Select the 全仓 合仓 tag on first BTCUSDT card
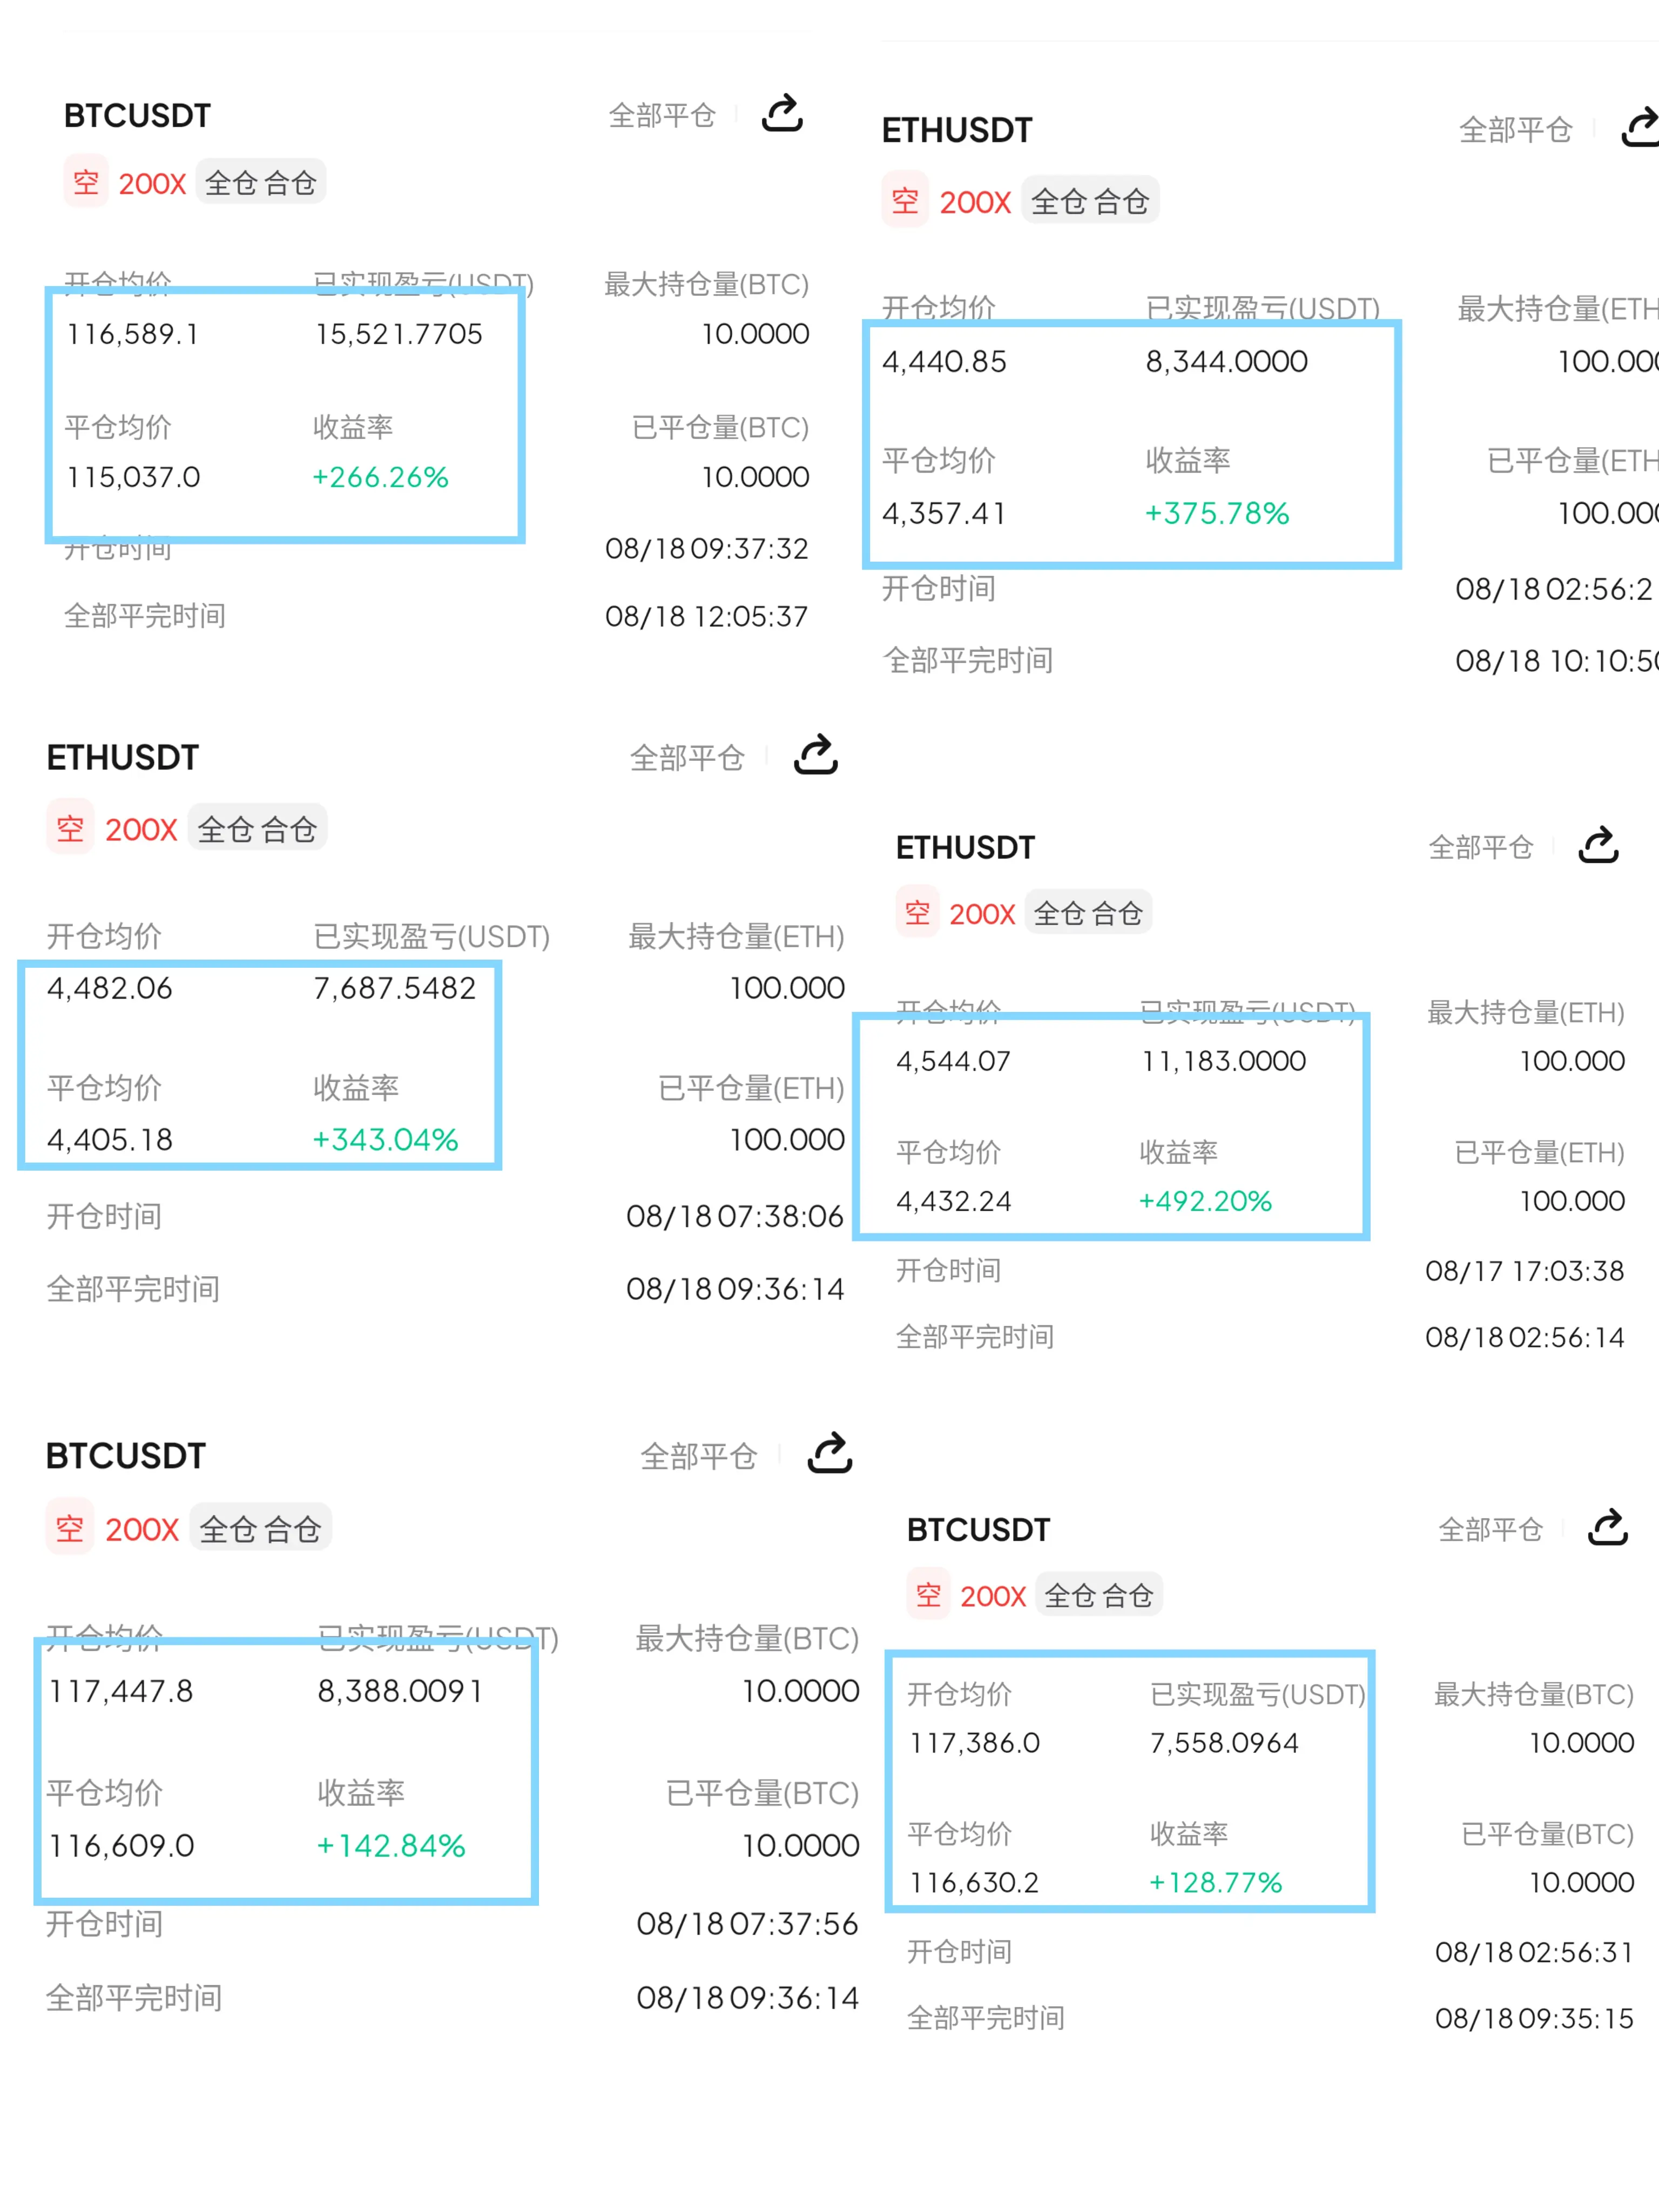This screenshot has height=2212, width=1659. click(260, 183)
